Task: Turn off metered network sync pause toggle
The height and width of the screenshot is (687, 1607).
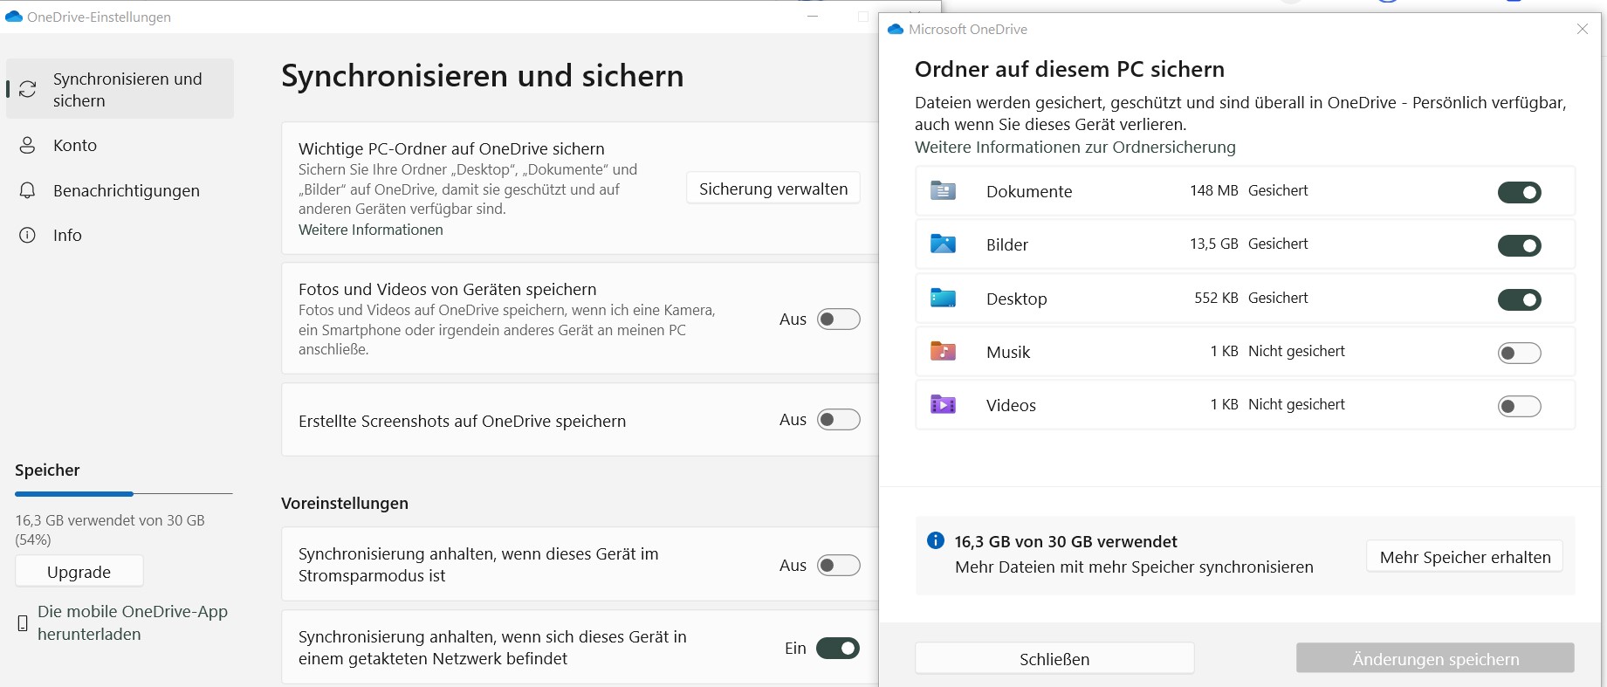Action: tap(838, 649)
